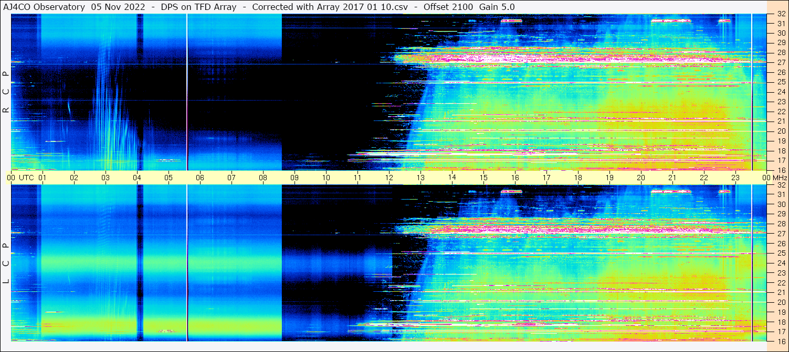Click the '20' hour mark on the time axis
Image resolution: width=789 pixels, height=352 pixels.
click(x=641, y=178)
